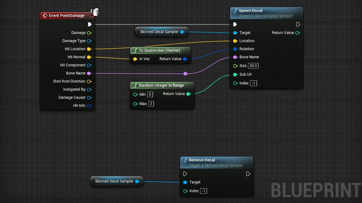The width and height of the screenshot is (362, 203).
Task: Click the Index value field on Spawn Decal
Action: 253,83
